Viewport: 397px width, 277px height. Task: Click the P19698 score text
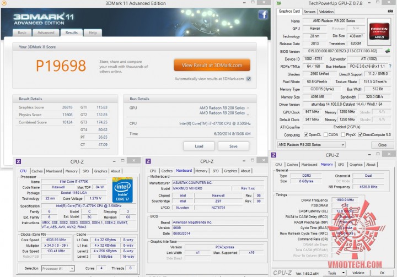pos(61,66)
